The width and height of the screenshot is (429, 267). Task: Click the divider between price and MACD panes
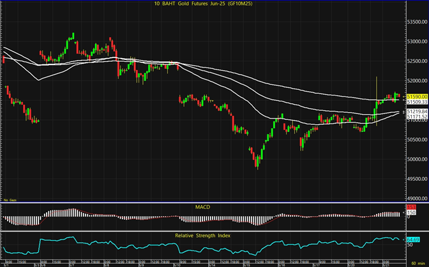204,203
